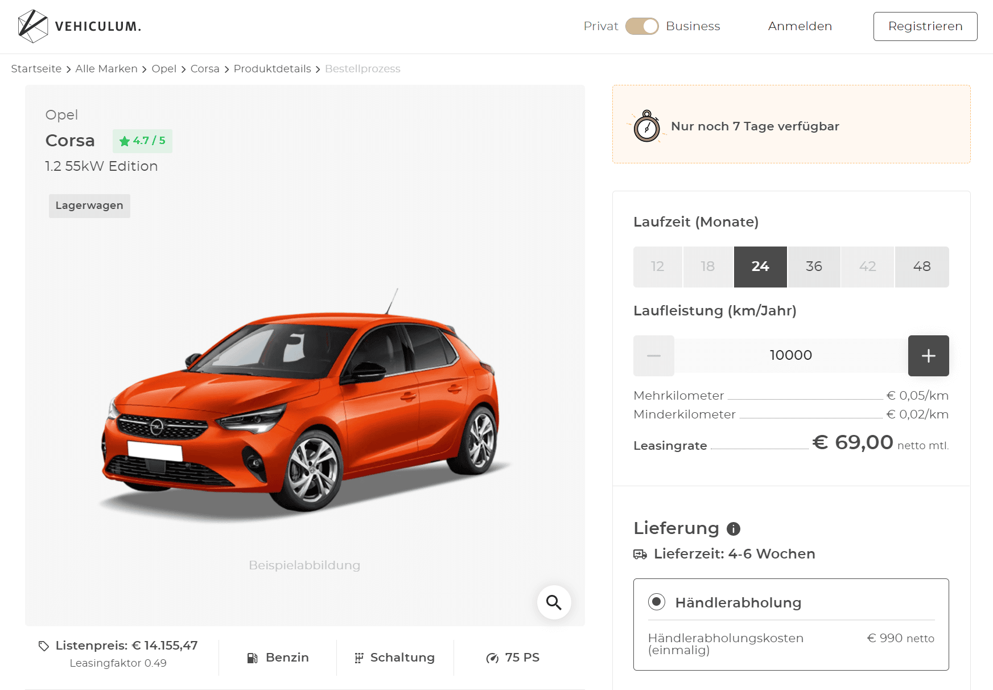Select 42 months duration
Image resolution: width=993 pixels, height=690 pixels.
867,266
